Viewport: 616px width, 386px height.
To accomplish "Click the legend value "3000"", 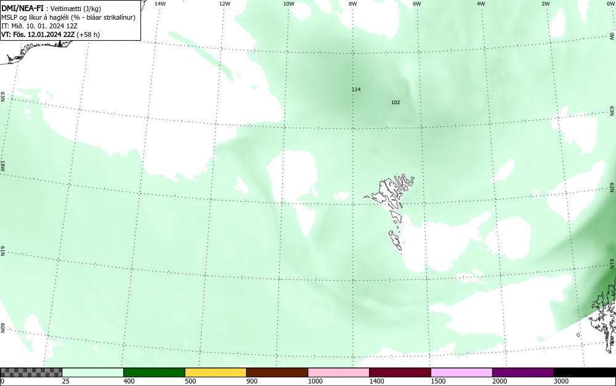I will (561, 381).
